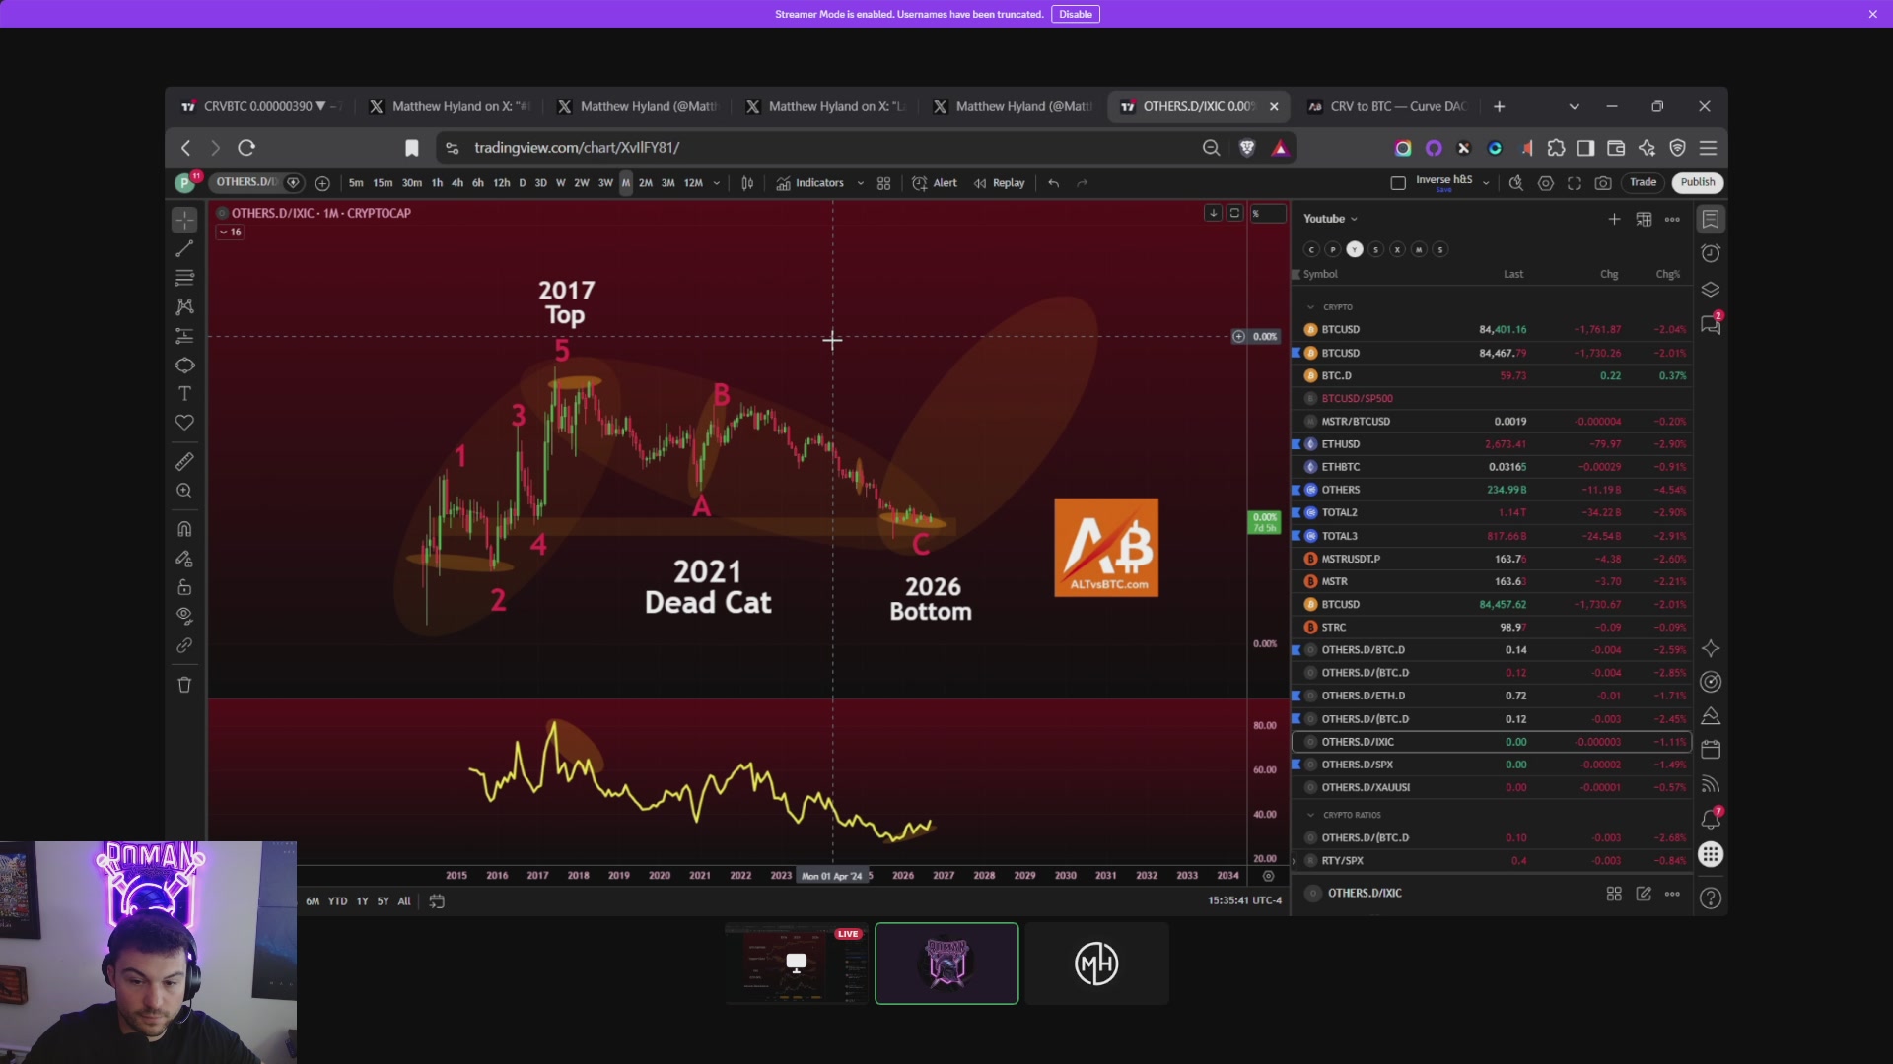Open the text annotation tool
1893x1064 pixels.
184,393
